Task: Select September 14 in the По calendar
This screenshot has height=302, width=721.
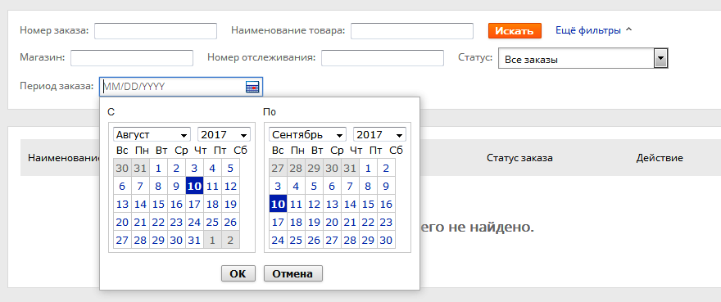Action: pyautogui.click(x=350, y=204)
